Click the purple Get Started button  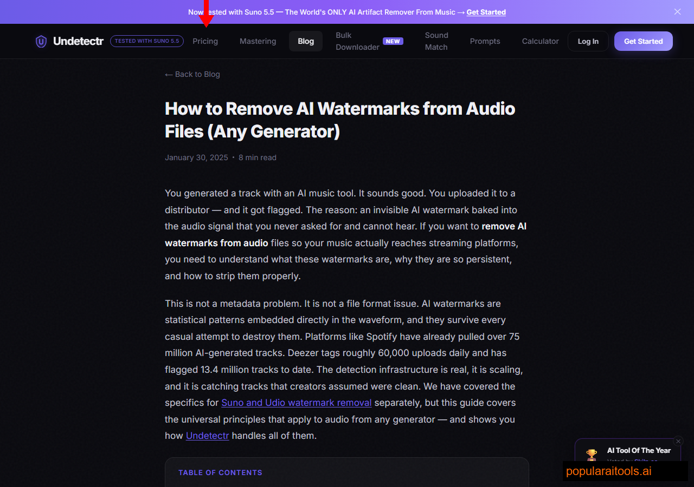point(643,41)
